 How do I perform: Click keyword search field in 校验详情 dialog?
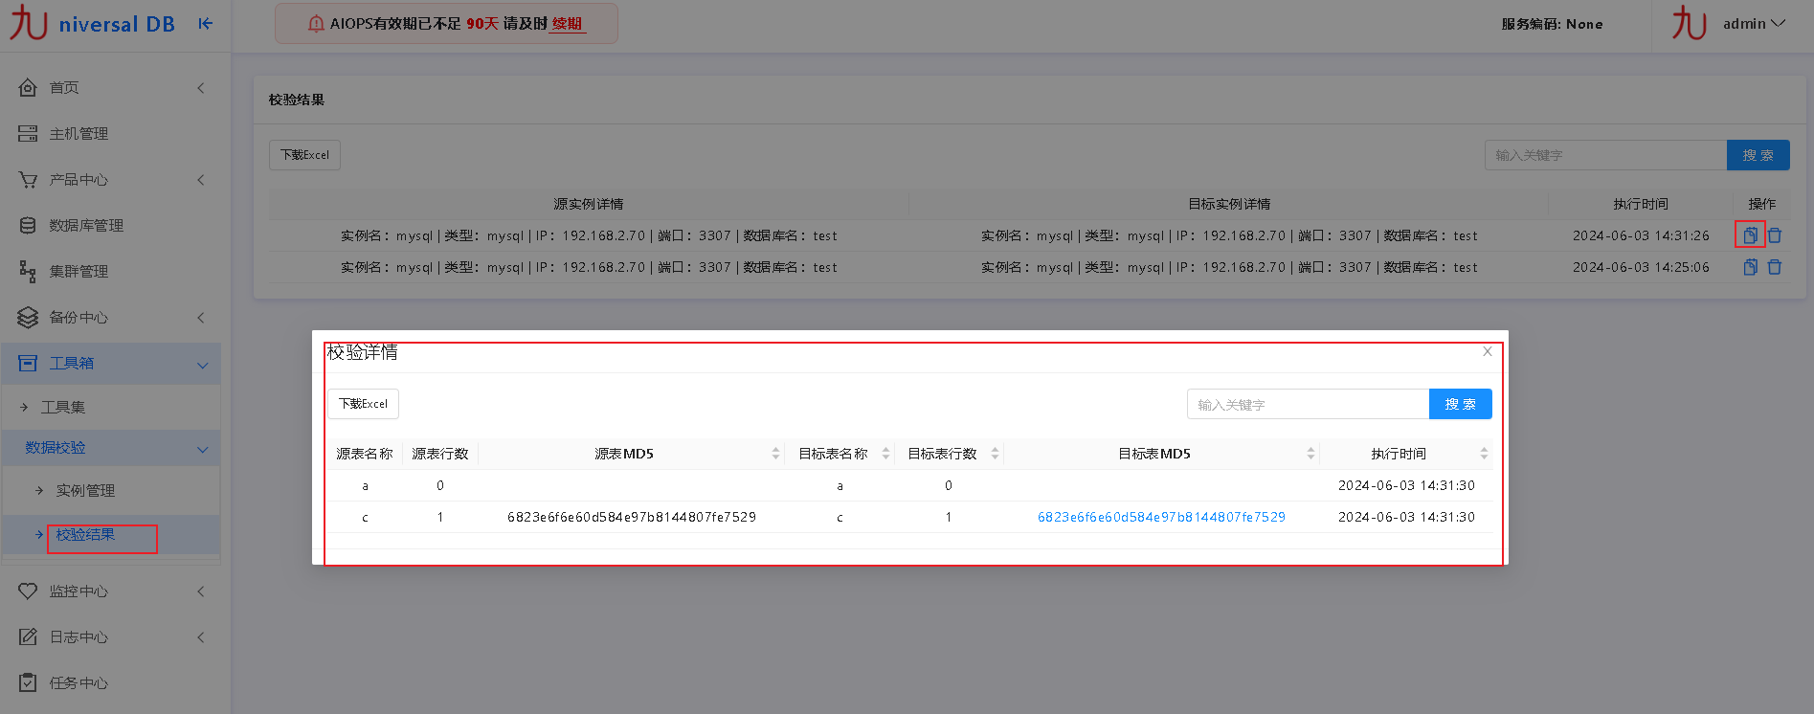click(x=1308, y=405)
